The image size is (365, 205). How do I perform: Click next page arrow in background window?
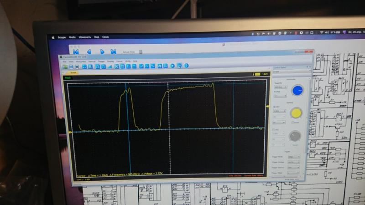(x=102, y=52)
